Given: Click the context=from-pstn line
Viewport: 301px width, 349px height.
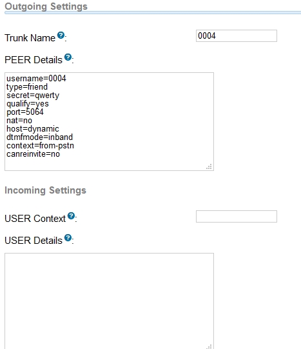Looking at the screenshot, I should click(x=40, y=146).
